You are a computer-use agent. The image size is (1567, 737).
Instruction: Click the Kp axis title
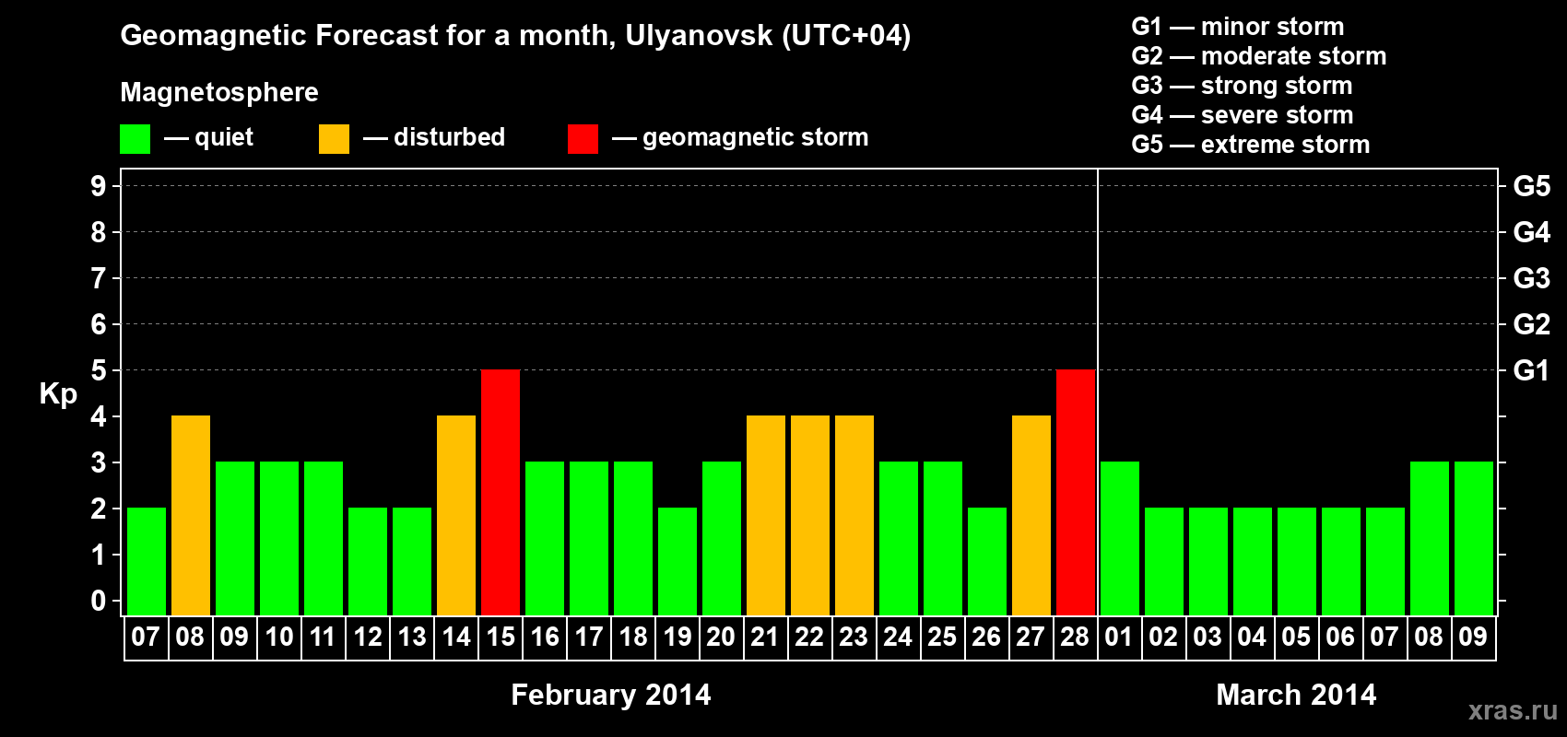[58, 393]
